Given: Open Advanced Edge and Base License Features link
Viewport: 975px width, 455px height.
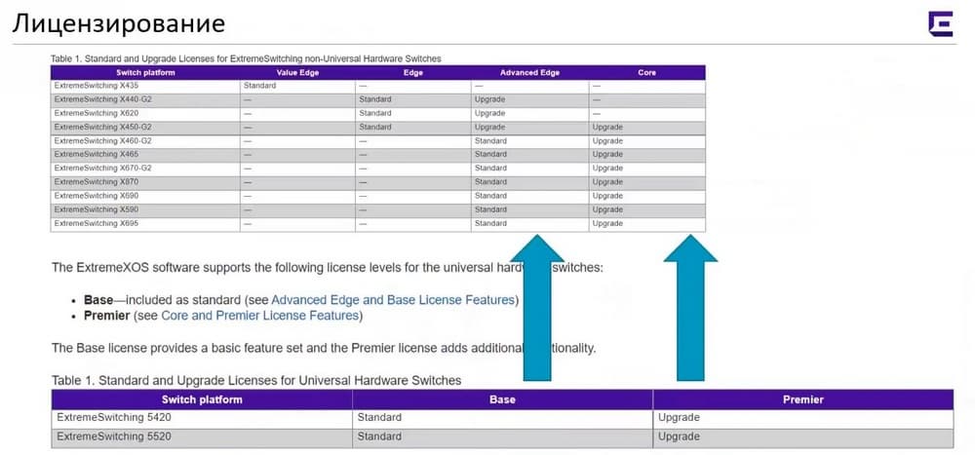Looking at the screenshot, I should pyautogui.click(x=393, y=300).
